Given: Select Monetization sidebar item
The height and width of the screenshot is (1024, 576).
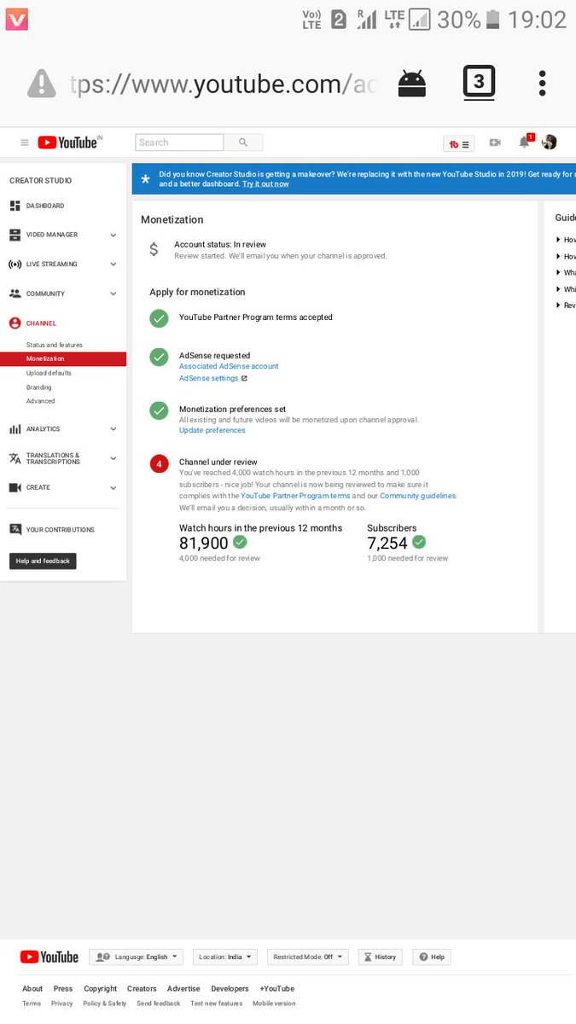Looking at the screenshot, I should 63,359.
